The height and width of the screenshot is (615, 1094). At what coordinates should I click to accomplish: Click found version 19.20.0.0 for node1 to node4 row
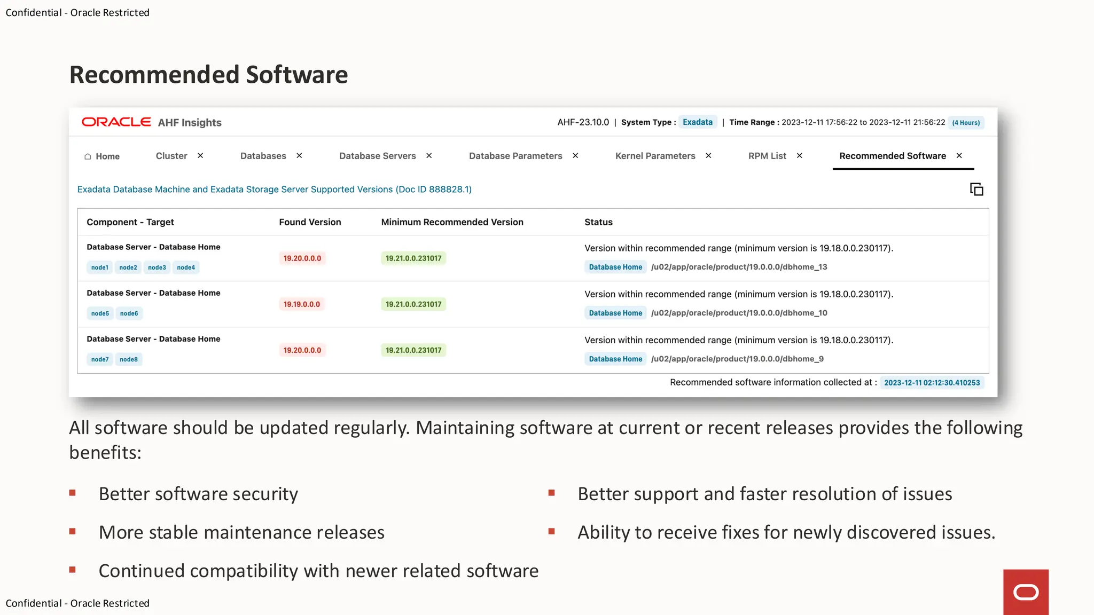302,258
